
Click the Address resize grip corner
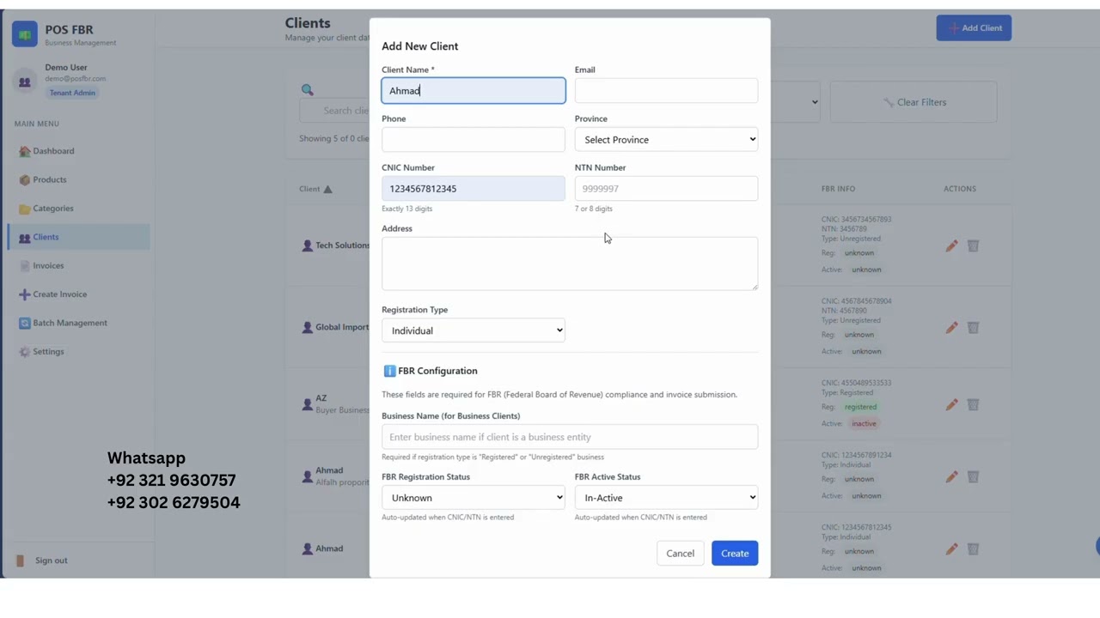pyautogui.click(x=755, y=287)
